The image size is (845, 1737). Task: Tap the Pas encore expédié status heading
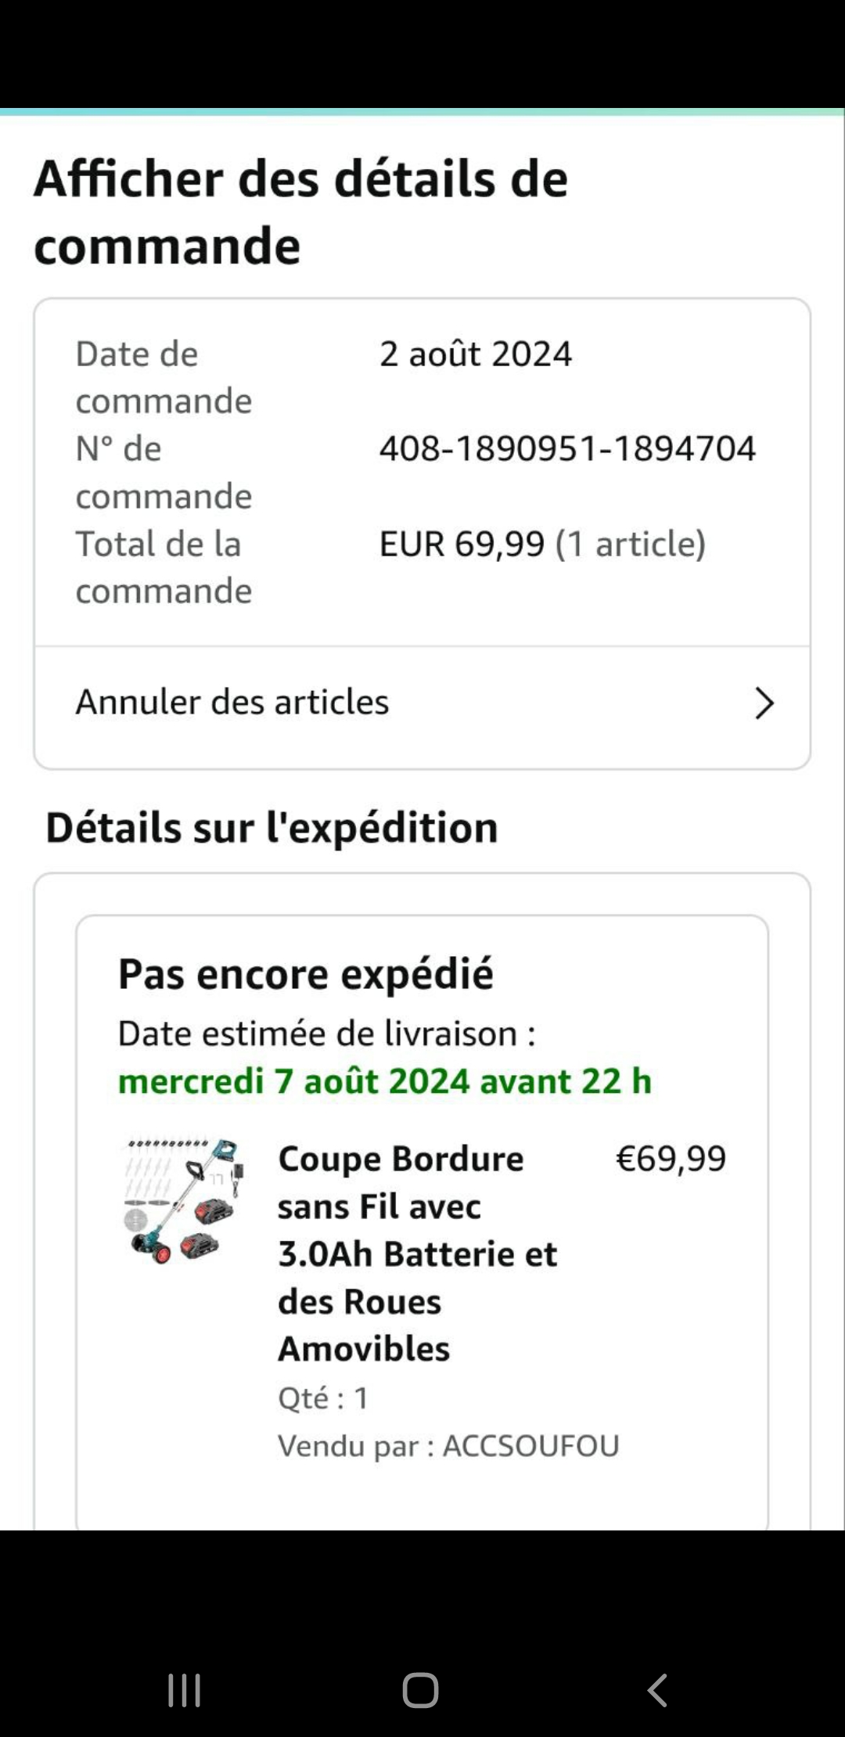tap(306, 974)
